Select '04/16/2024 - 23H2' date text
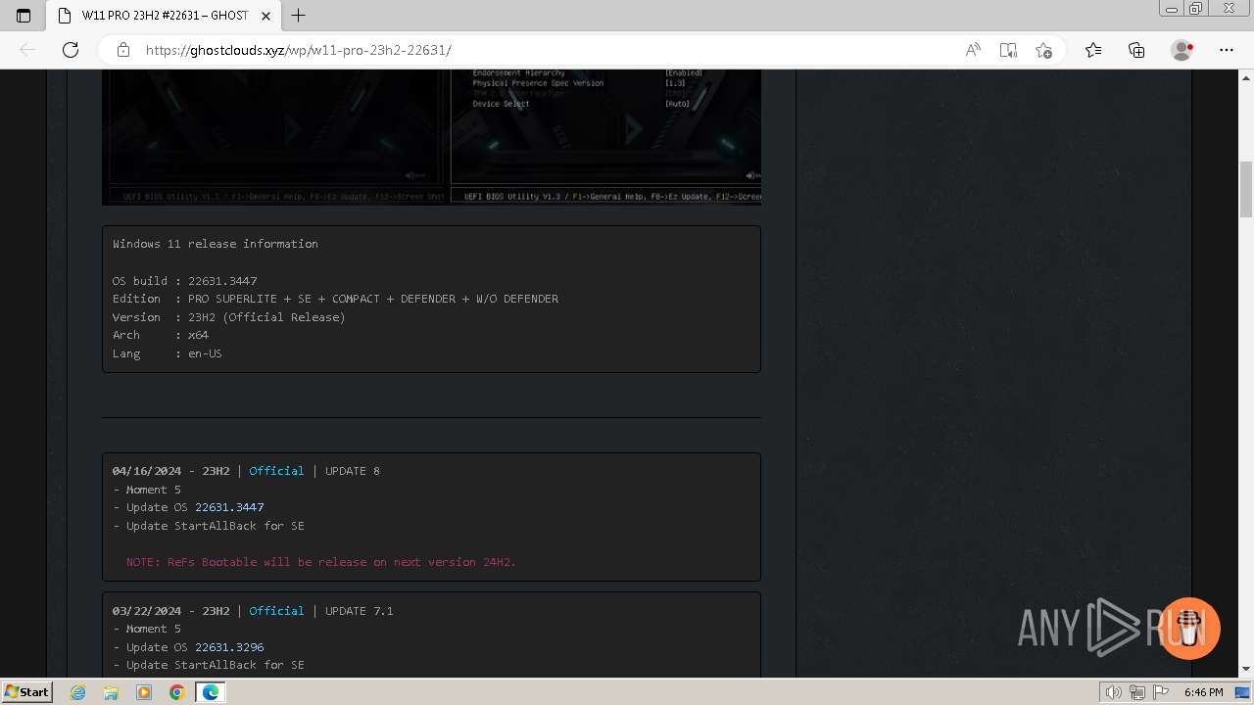 coord(171,471)
